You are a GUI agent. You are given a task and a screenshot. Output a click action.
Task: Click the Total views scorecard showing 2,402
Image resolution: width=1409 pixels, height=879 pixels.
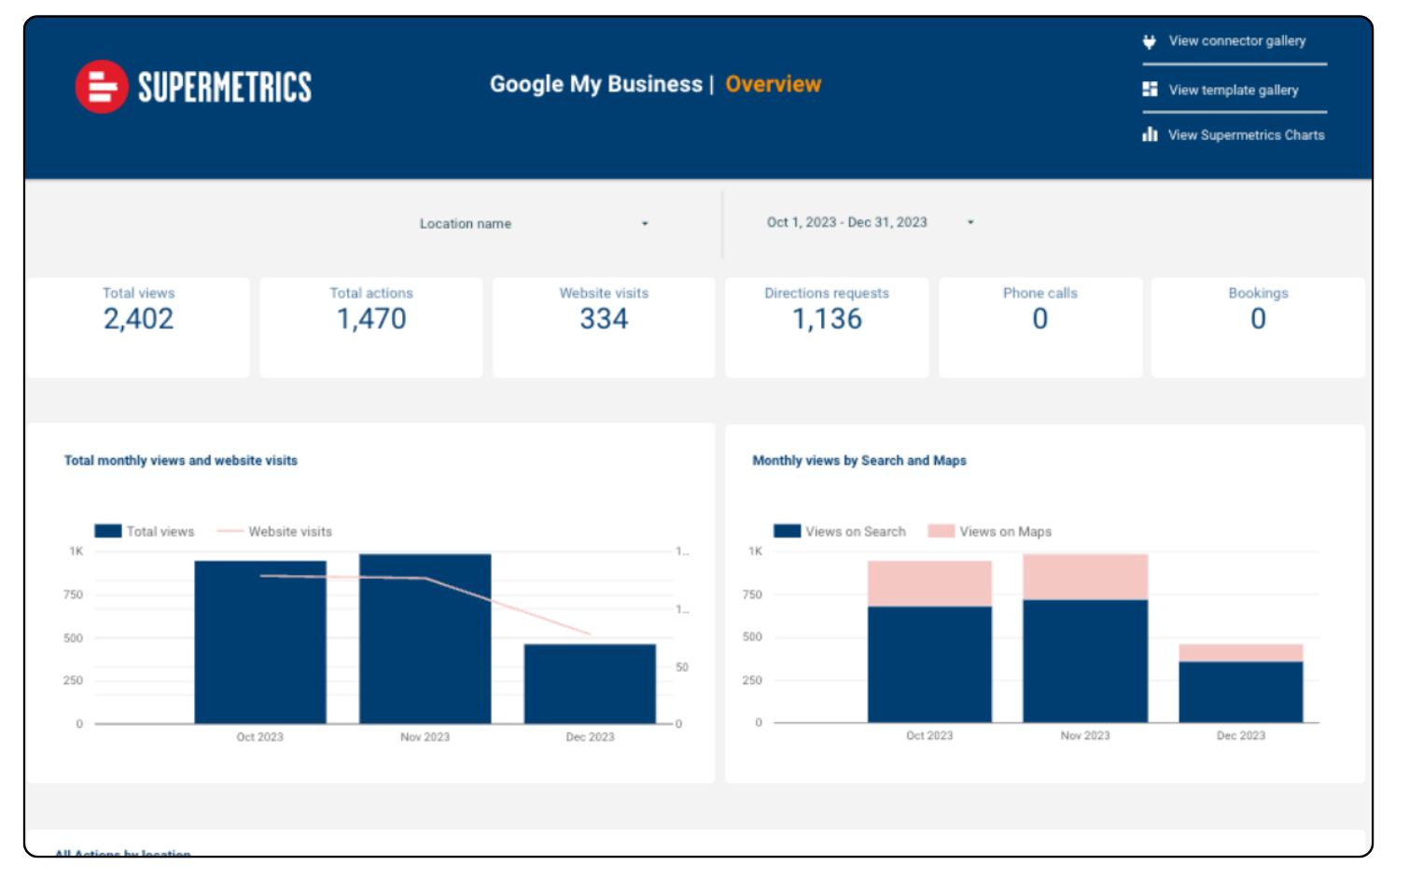[138, 319]
